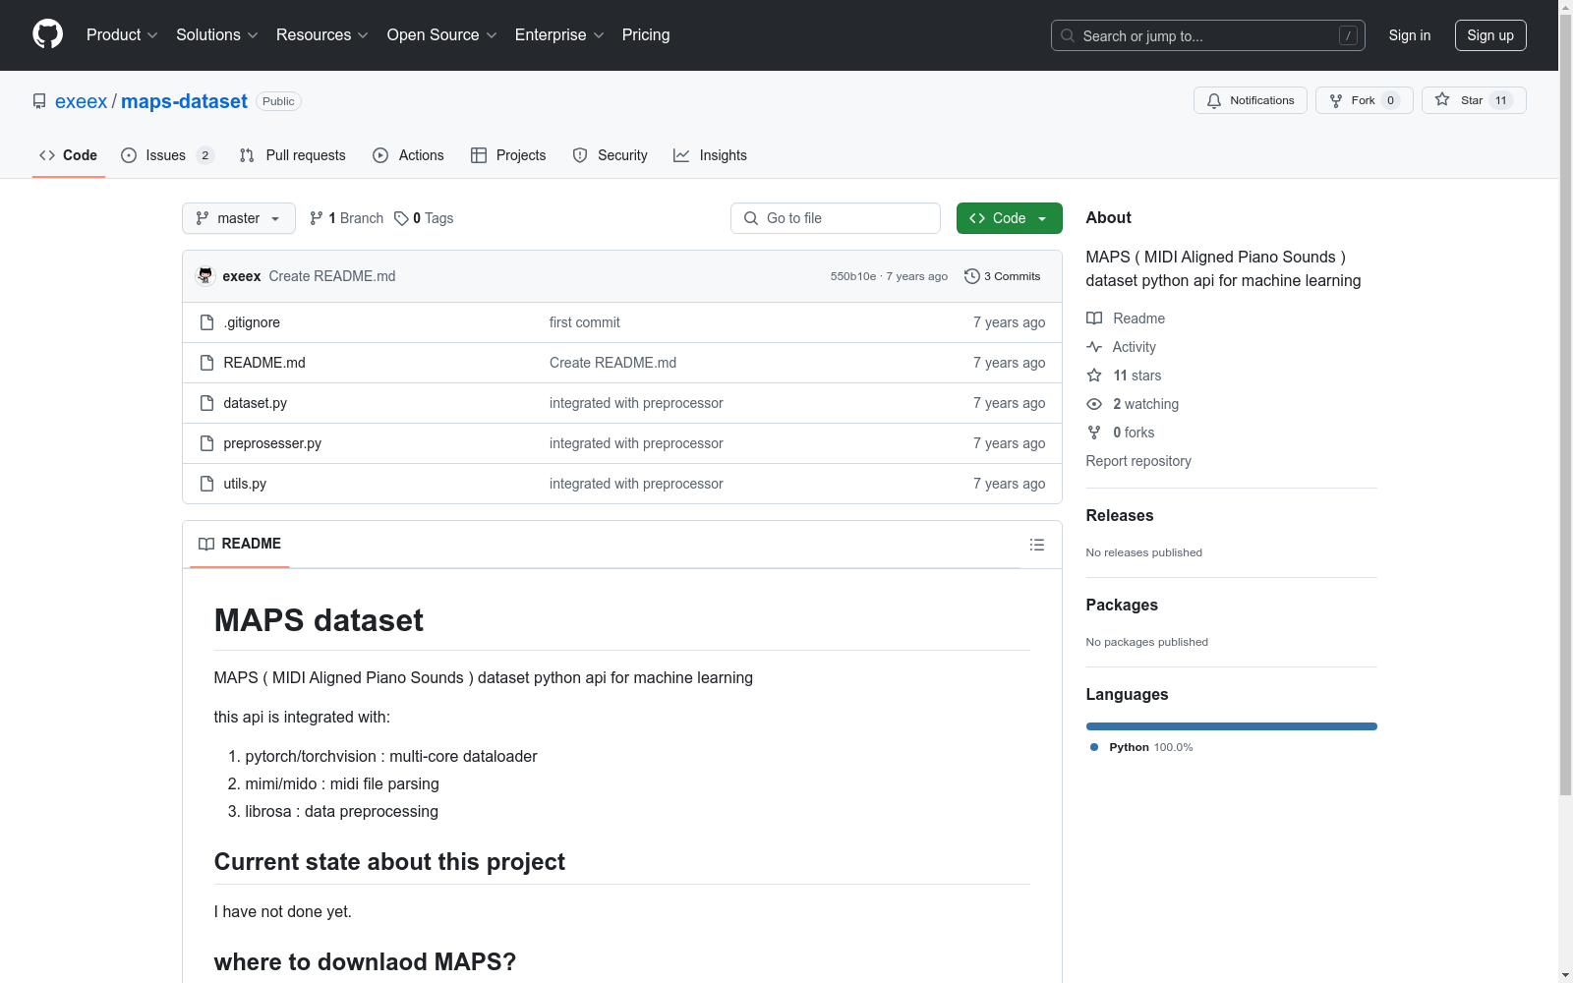Click the GitHub logo icon

47,34
